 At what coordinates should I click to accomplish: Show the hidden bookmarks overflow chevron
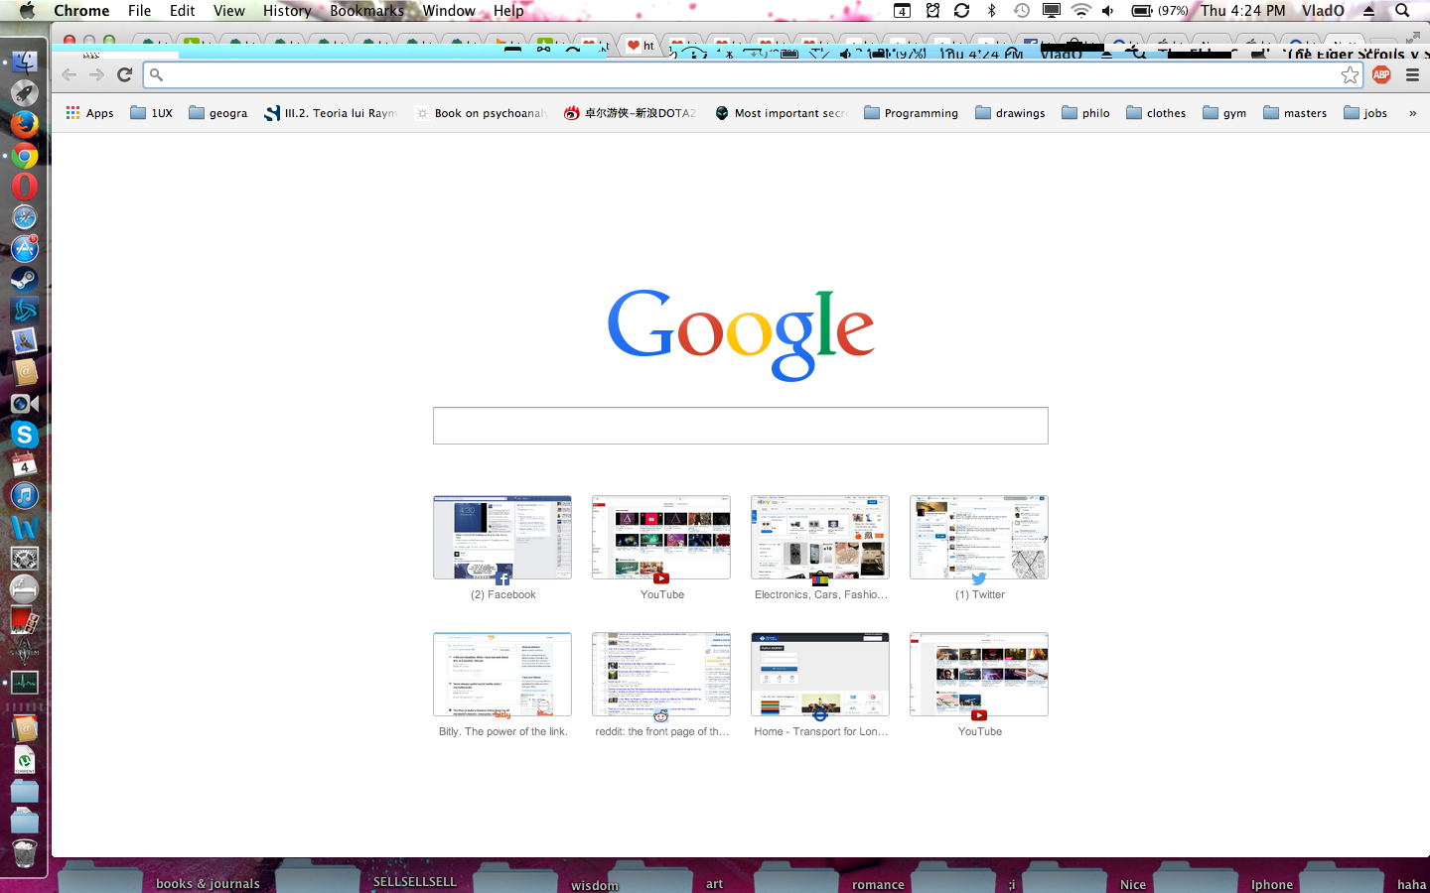click(1412, 113)
